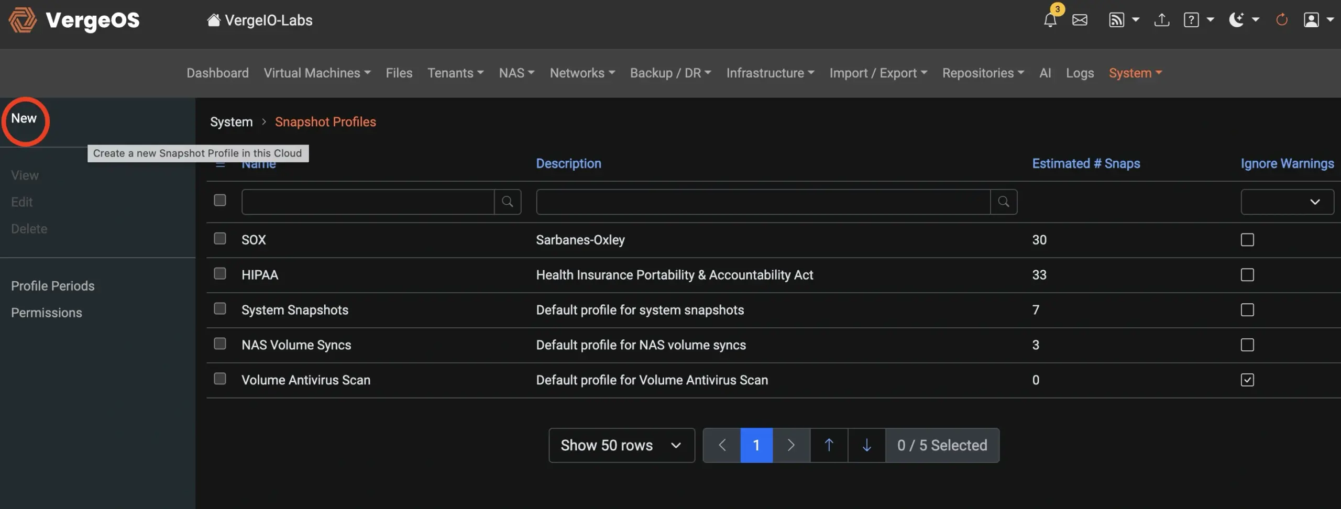Switch to the Dashboard tab
Screen dimensions: 1341x509
[x=217, y=73]
